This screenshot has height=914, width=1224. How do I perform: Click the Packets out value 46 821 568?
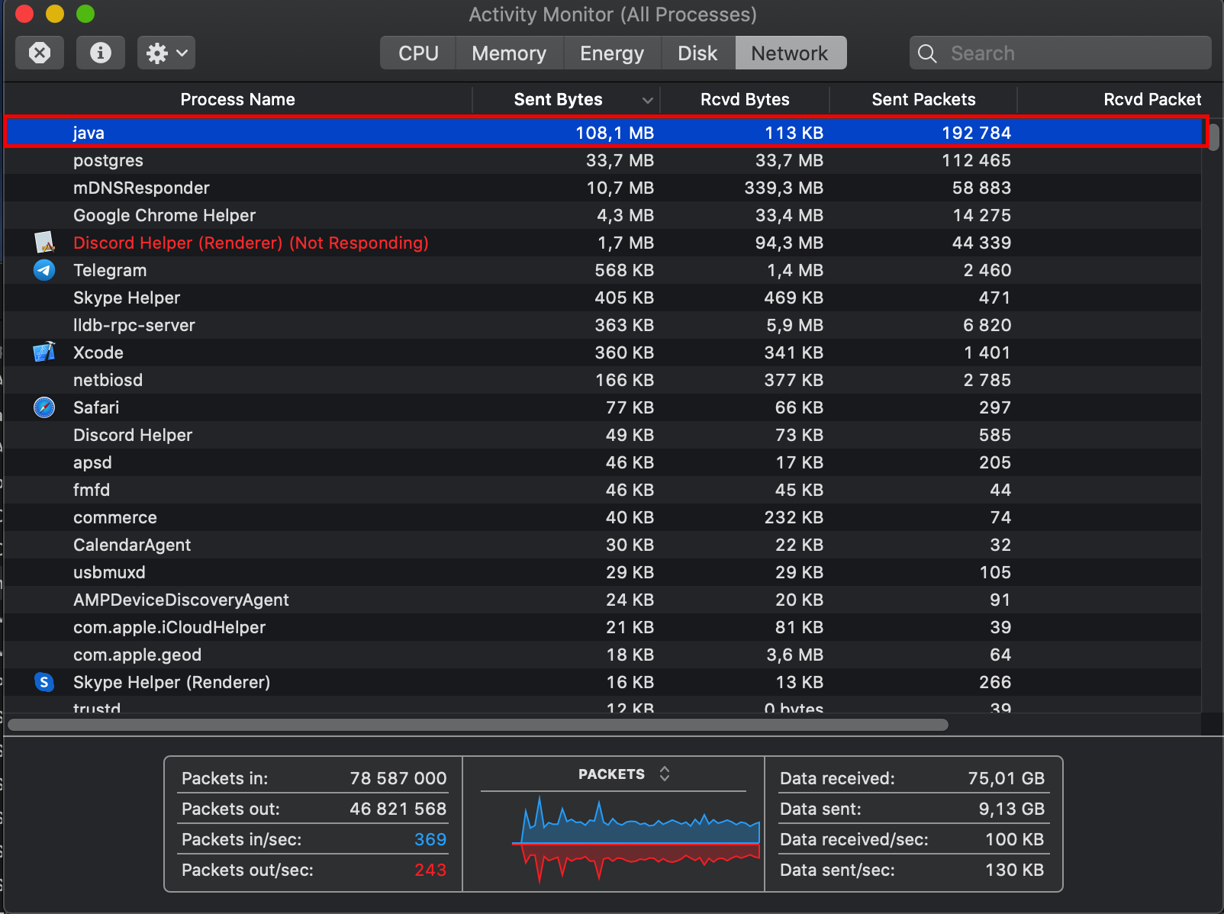point(398,809)
